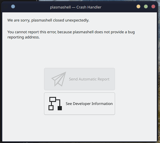This screenshot has height=143, width=160.
Task: Close the Crash Handler with red dot
Action: coord(153,7)
